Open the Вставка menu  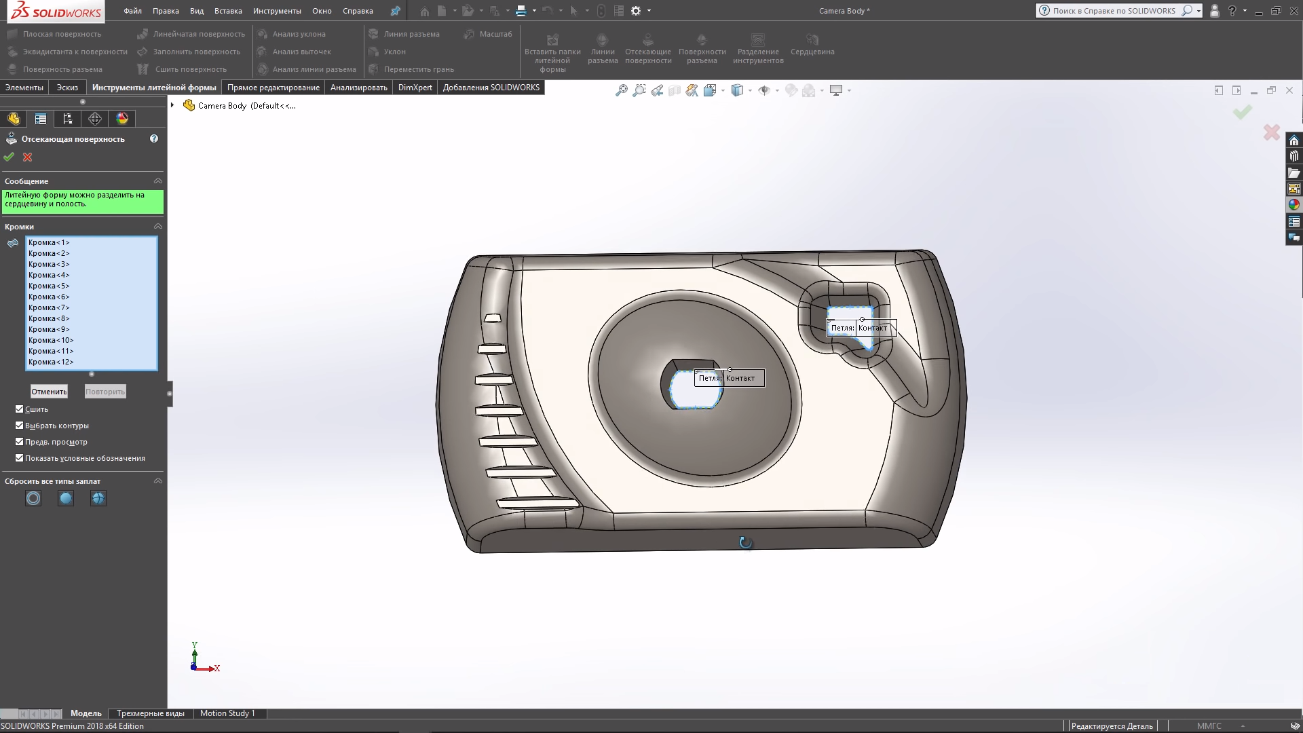pos(228,11)
